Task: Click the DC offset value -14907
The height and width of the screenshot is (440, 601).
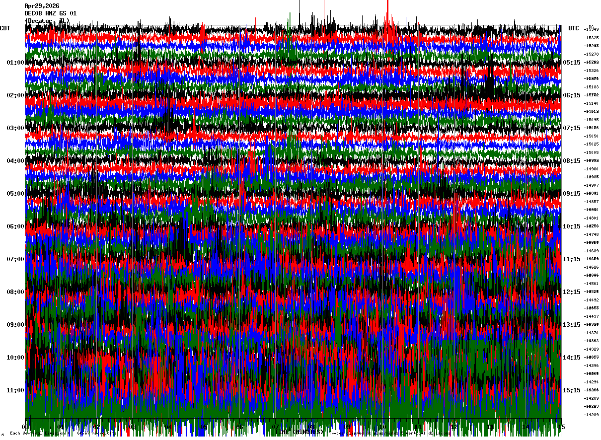Action: pos(591,185)
